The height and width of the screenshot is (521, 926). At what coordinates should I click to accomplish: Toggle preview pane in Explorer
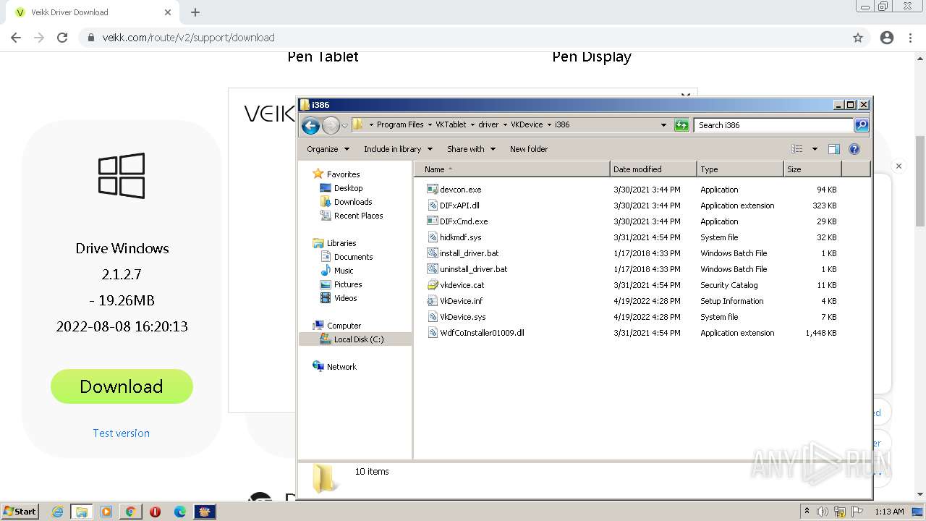[x=834, y=149]
